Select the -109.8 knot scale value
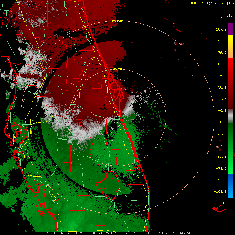The height and width of the screenshot is (235, 235). point(220,192)
